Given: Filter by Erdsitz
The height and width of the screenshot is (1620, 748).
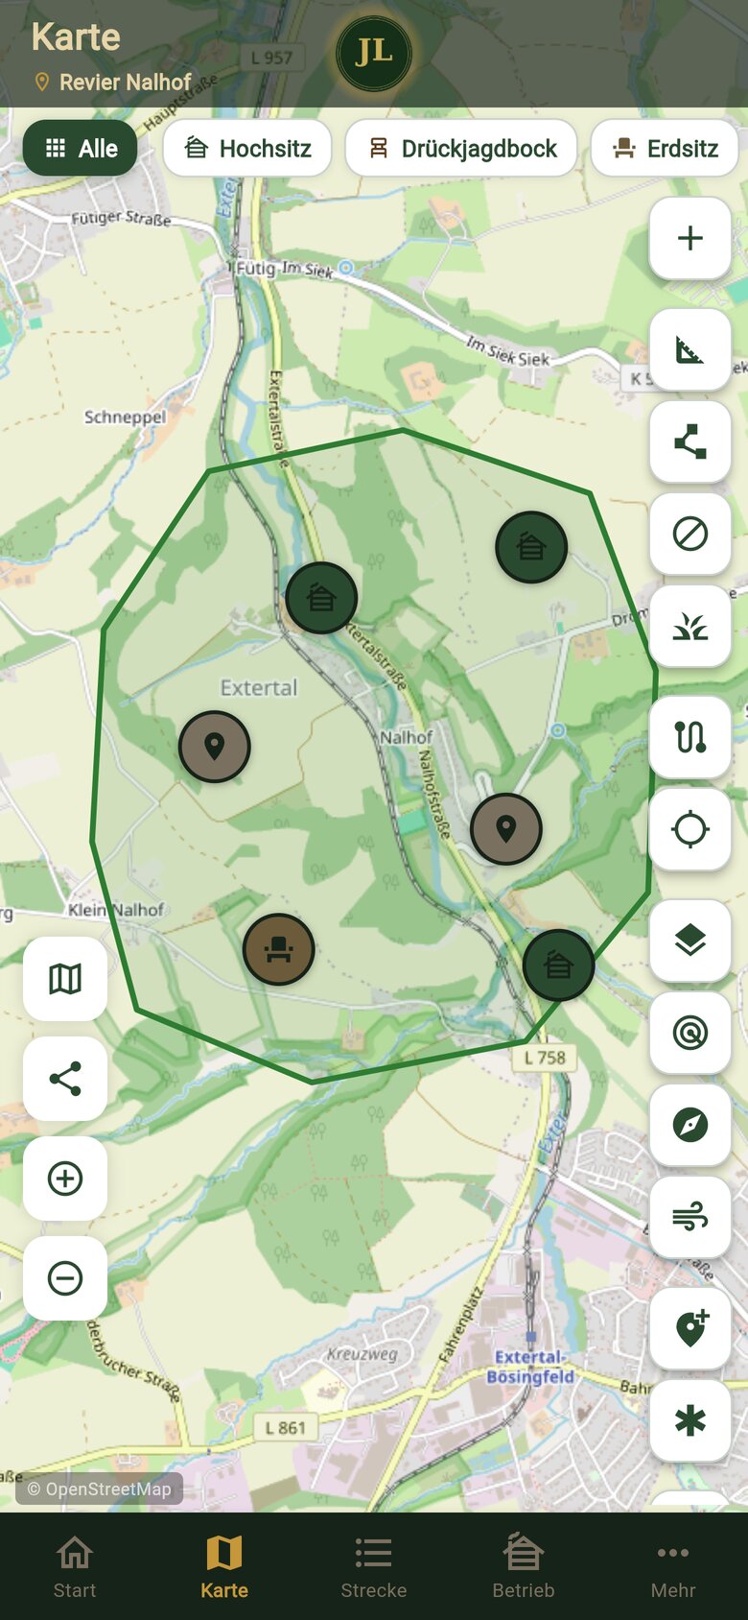Looking at the screenshot, I should coord(665,148).
